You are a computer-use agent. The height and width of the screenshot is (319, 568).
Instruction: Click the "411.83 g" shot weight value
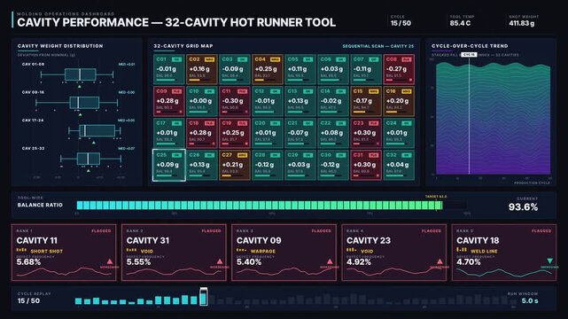(522, 23)
